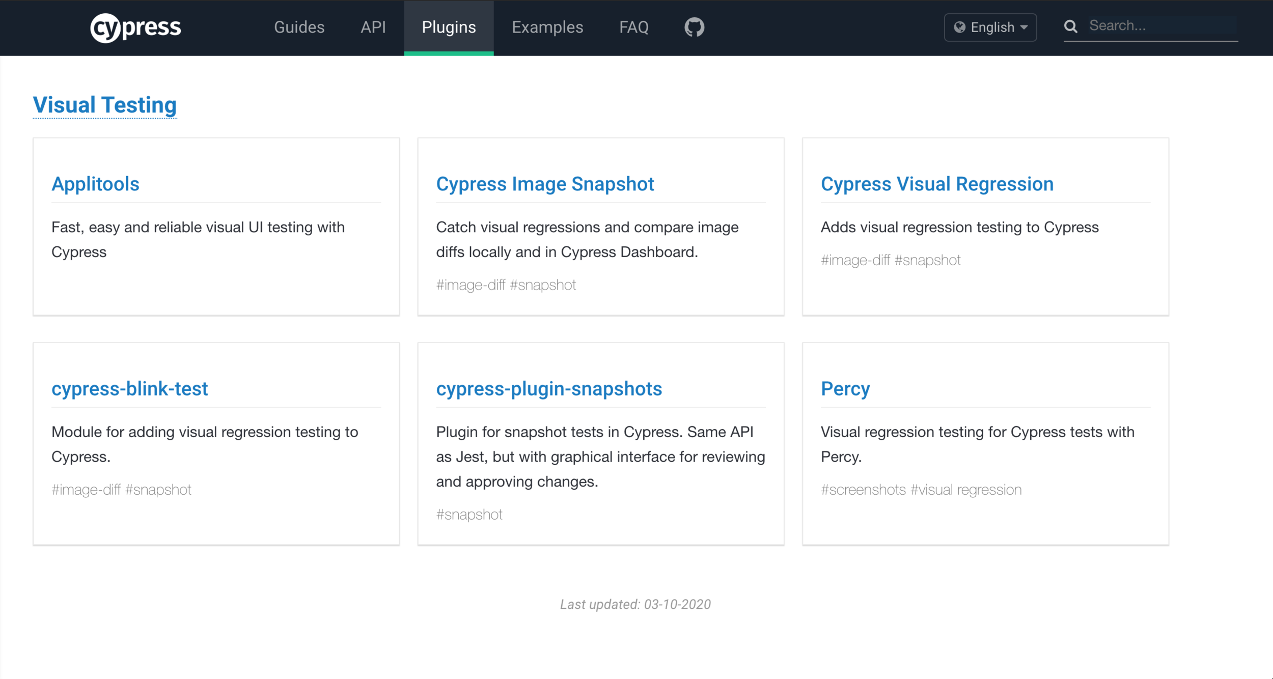
Task: Select the Plugins navigation tab
Action: [449, 27]
